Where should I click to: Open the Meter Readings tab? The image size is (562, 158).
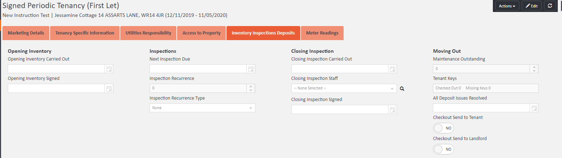pyautogui.click(x=322, y=33)
